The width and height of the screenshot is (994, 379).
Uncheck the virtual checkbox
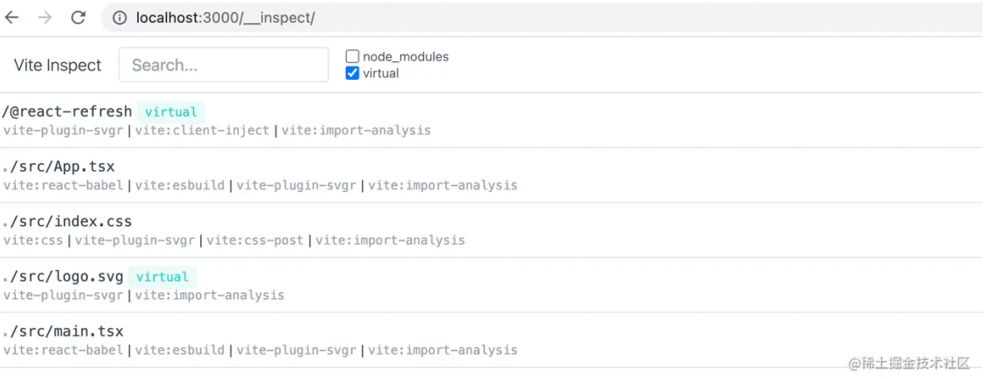[353, 74]
